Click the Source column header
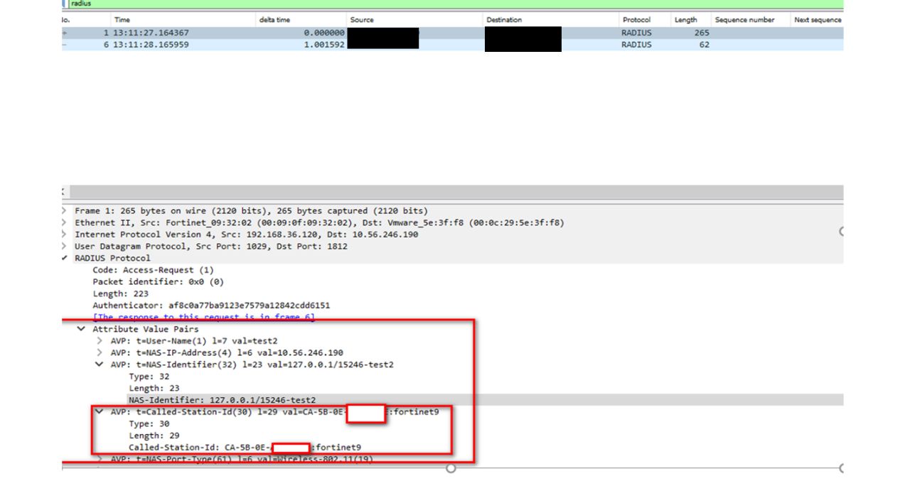Image resolution: width=905 pixels, height=481 pixels. [x=362, y=20]
